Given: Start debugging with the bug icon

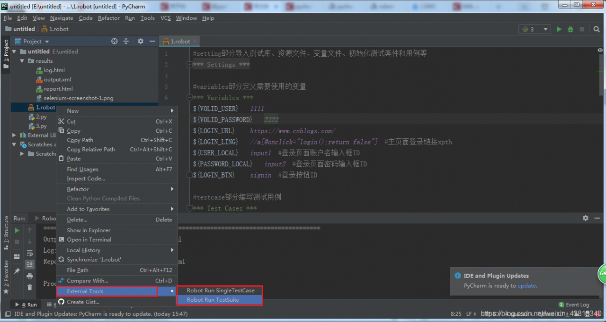Looking at the screenshot, I should pyautogui.click(x=570, y=29).
